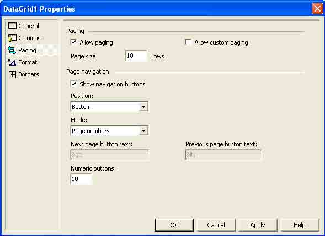The width and height of the screenshot is (325, 236).
Task: Click the Page size rows field
Action: pos(136,56)
